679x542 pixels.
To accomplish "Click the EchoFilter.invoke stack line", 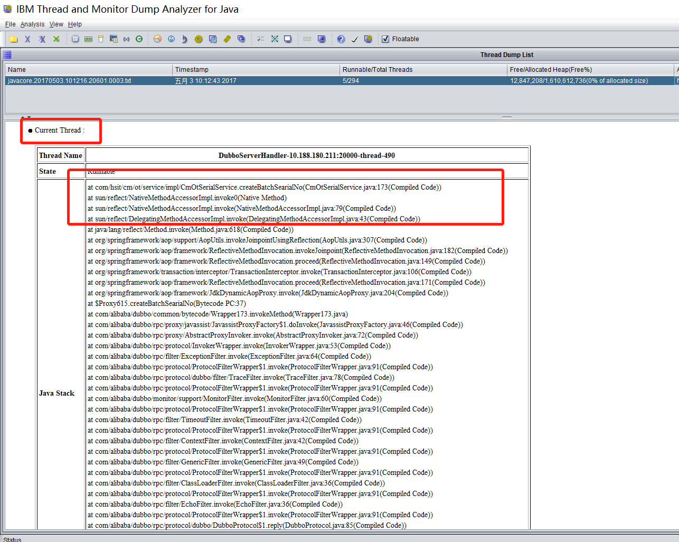I will click(215, 504).
